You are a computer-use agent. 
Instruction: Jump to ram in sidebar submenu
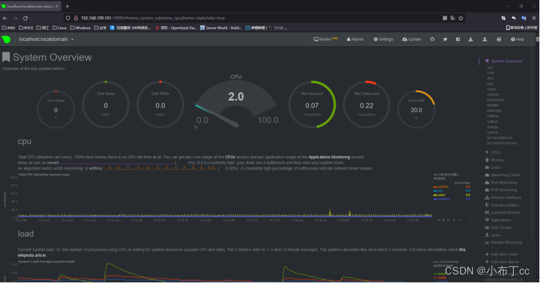click(490, 84)
